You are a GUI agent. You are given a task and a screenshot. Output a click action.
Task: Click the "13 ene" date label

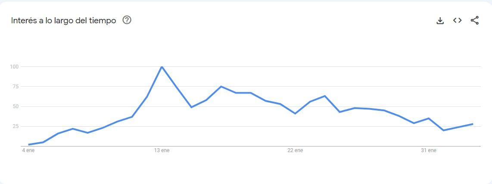[162, 150]
